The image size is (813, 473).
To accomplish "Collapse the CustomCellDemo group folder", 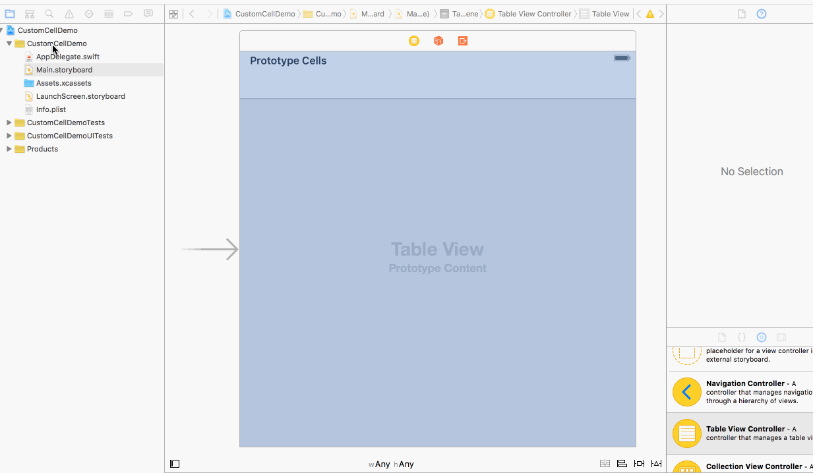I will [x=9, y=43].
